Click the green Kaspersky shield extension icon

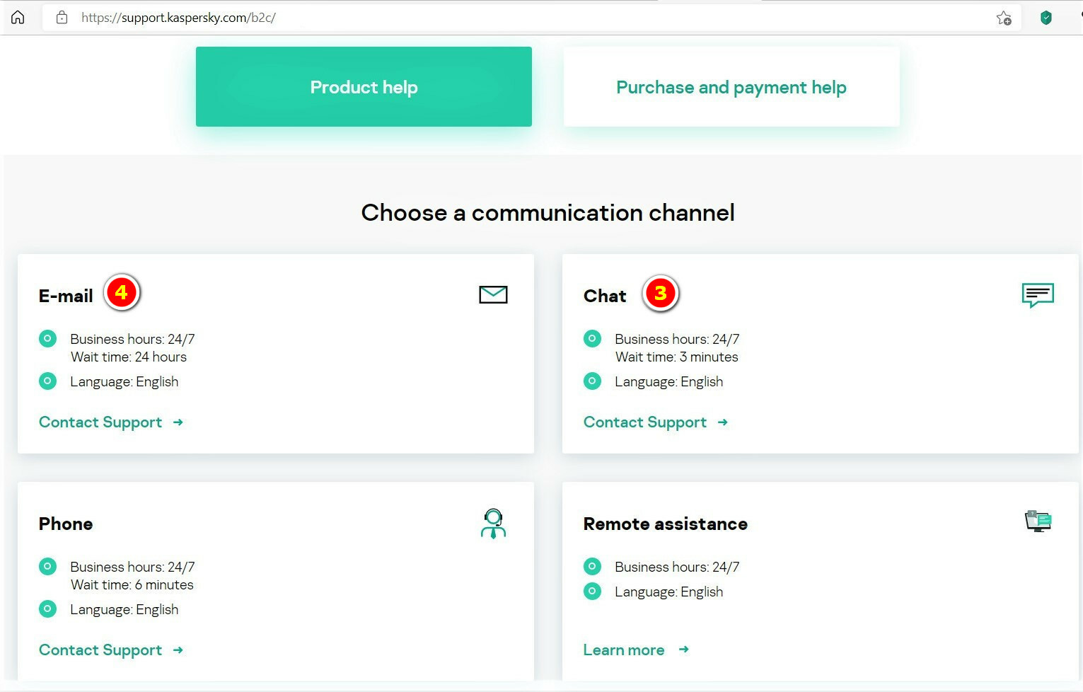click(1046, 18)
